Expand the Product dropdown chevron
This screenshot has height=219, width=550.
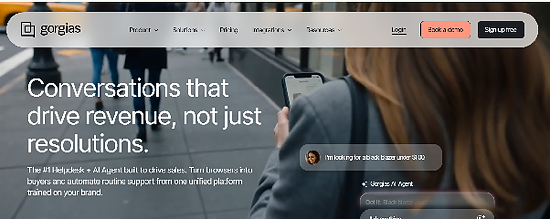tap(156, 30)
